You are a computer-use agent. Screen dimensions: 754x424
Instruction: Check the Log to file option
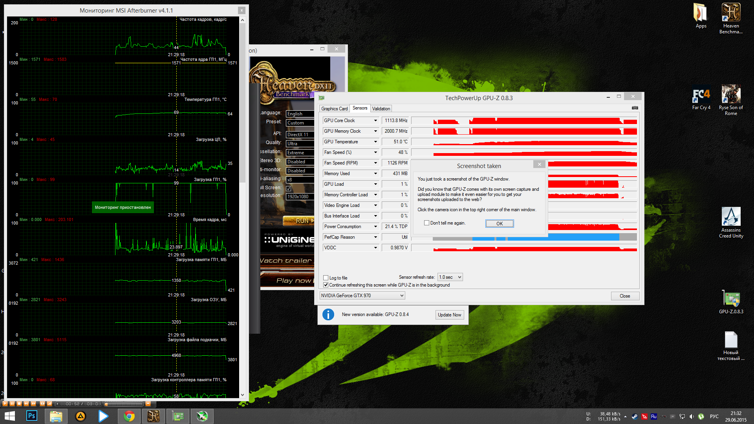point(326,278)
